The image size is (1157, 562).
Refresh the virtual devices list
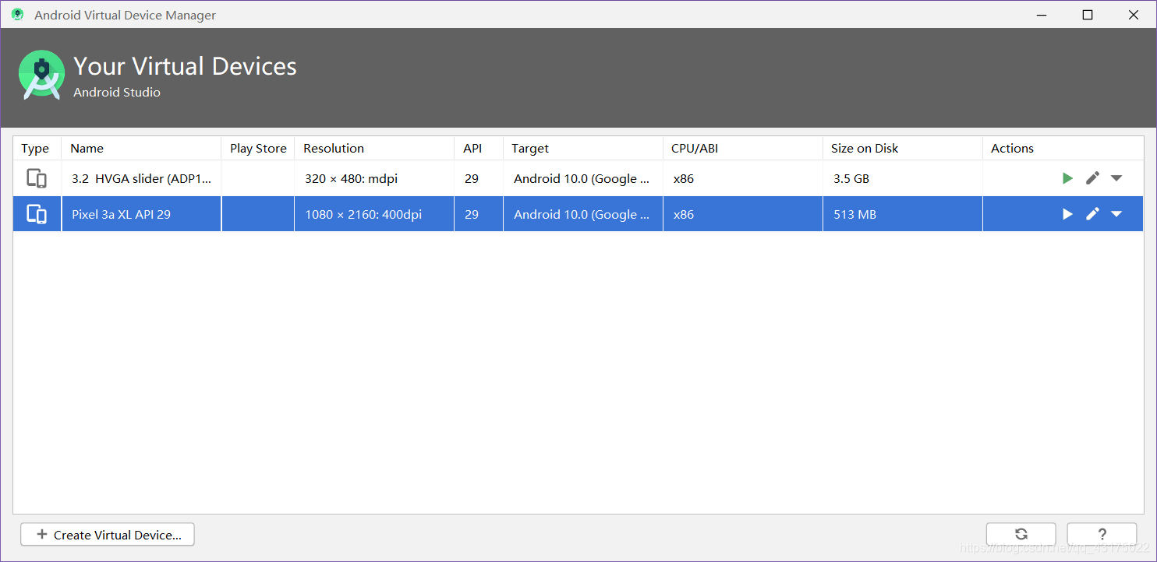coord(1021,534)
